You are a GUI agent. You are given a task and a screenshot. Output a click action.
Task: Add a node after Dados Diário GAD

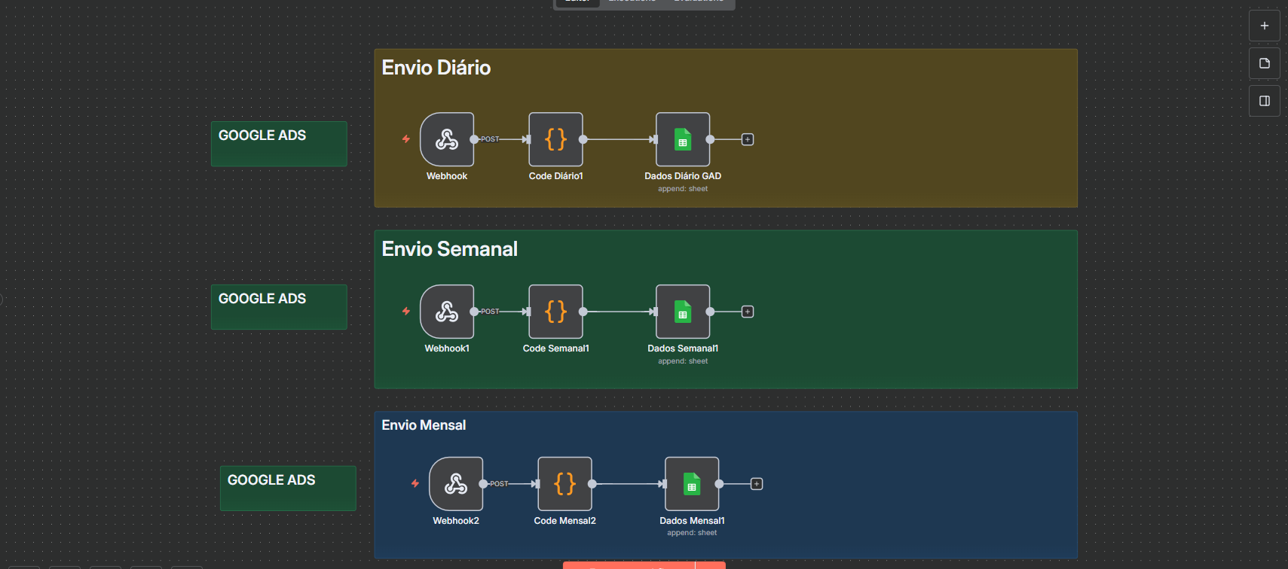click(748, 139)
